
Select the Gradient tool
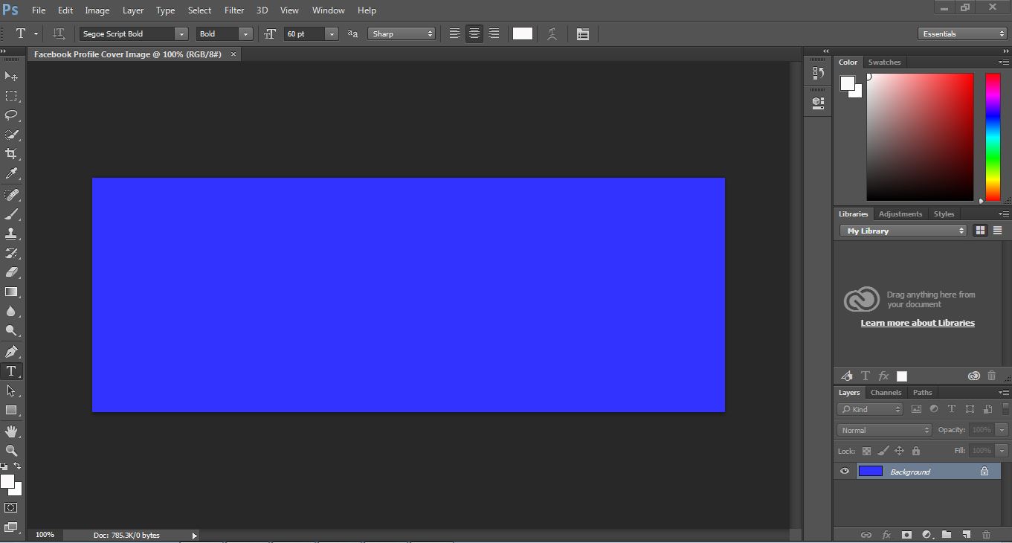pyautogui.click(x=10, y=292)
